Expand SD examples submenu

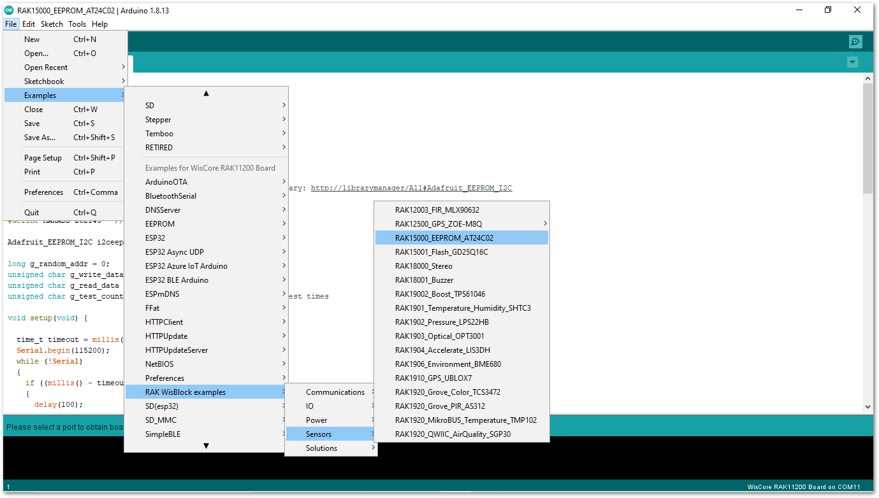(x=207, y=106)
